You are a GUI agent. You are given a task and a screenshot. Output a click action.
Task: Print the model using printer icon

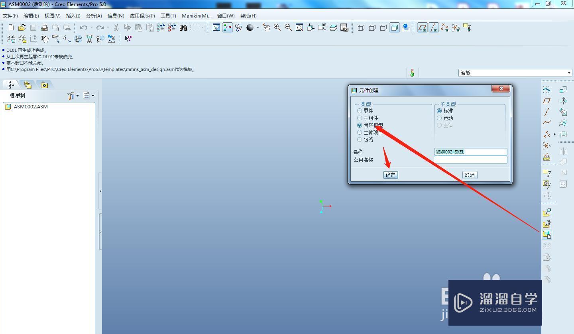(x=44, y=28)
